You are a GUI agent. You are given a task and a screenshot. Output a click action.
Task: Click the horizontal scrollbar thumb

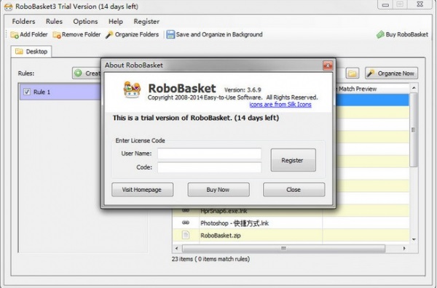point(283,248)
